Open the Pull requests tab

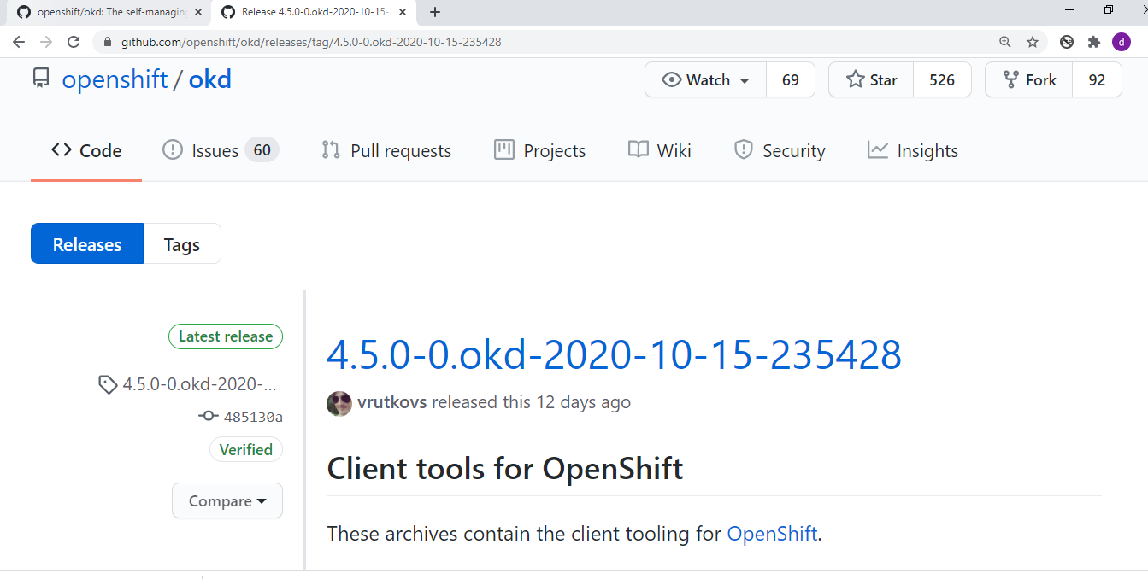386,150
